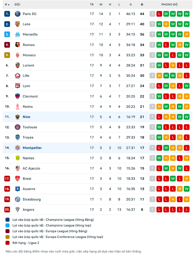Open the Lyon team crest icon
195x257 pixels.
(17, 86)
